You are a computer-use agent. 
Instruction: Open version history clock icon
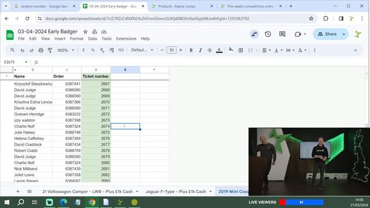pos(268,34)
